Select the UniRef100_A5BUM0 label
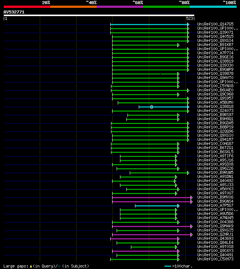This screenshot has height=269, width=240. click(215, 102)
